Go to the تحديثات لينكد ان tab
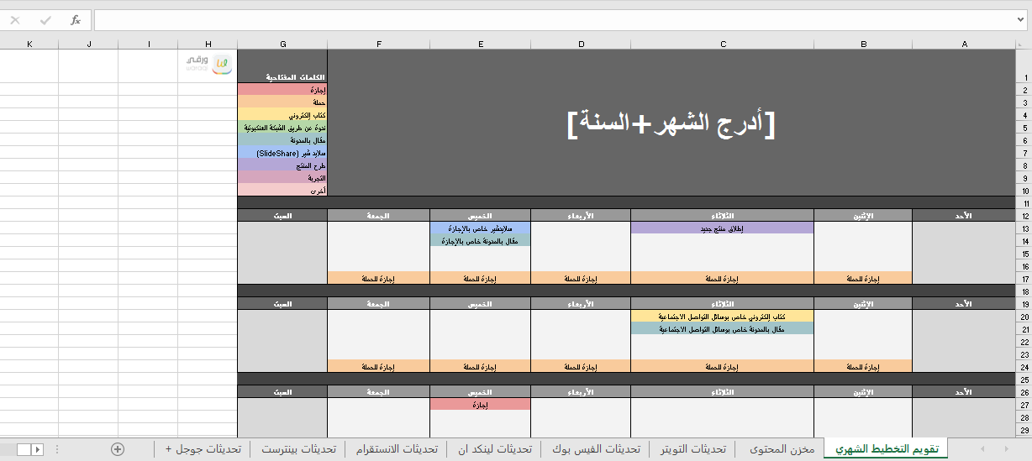The width and height of the screenshot is (1032, 461). [494, 449]
